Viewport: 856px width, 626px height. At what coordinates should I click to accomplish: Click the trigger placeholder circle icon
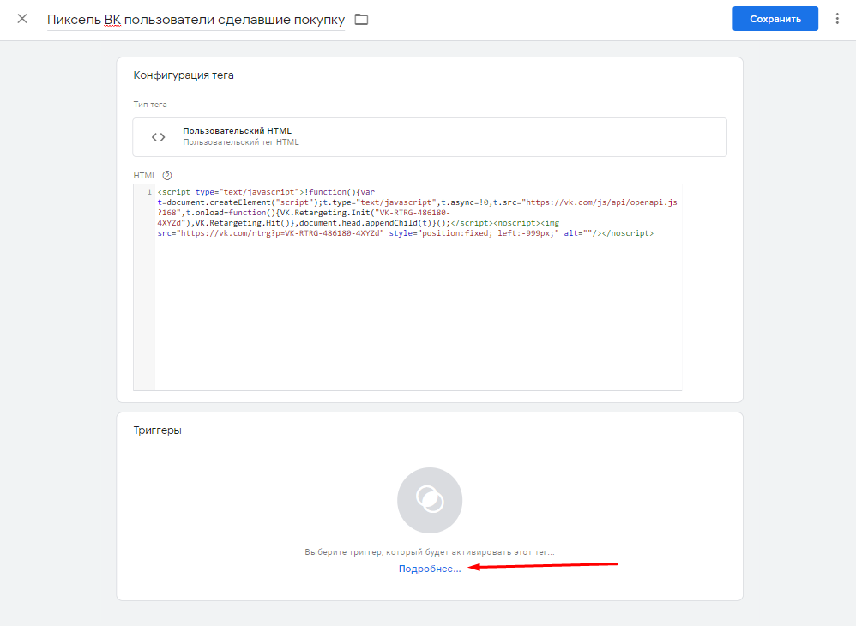(x=429, y=500)
